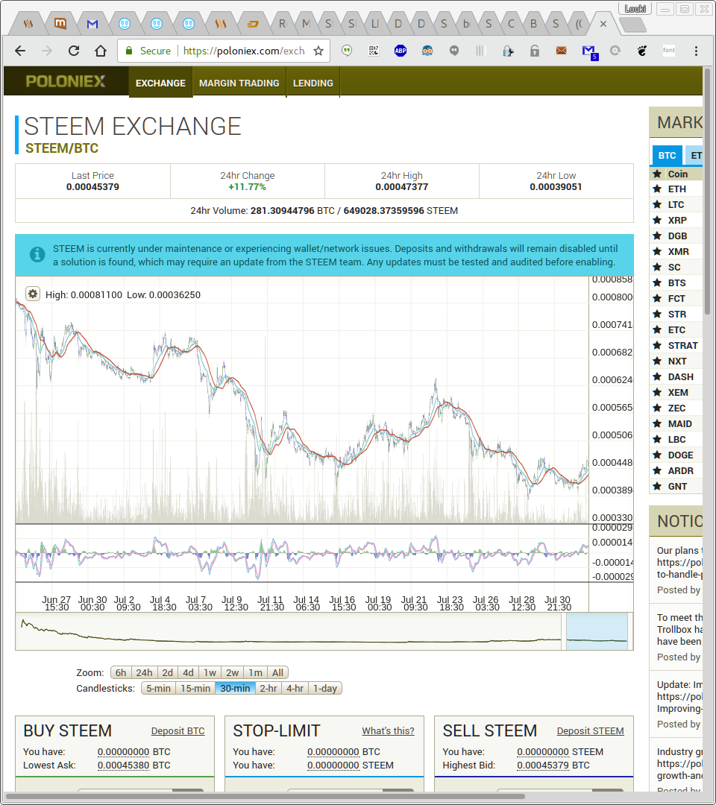Click the Poloniex logo

click(66, 81)
